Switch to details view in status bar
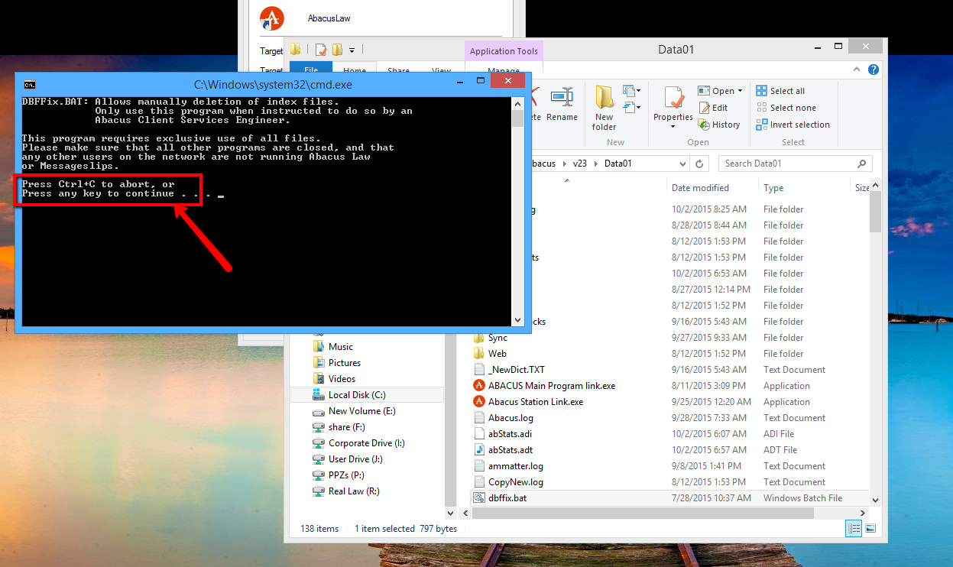Viewport: 953px width, 567px height. [852, 528]
